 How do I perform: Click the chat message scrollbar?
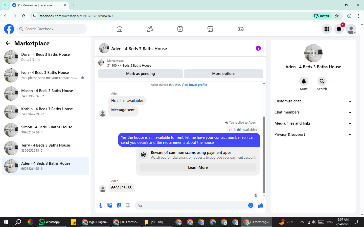(264, 155)
